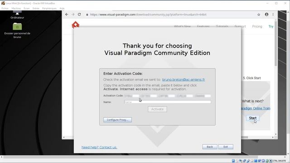
Task: Click Pricing in website navigation
Action: 257,26
